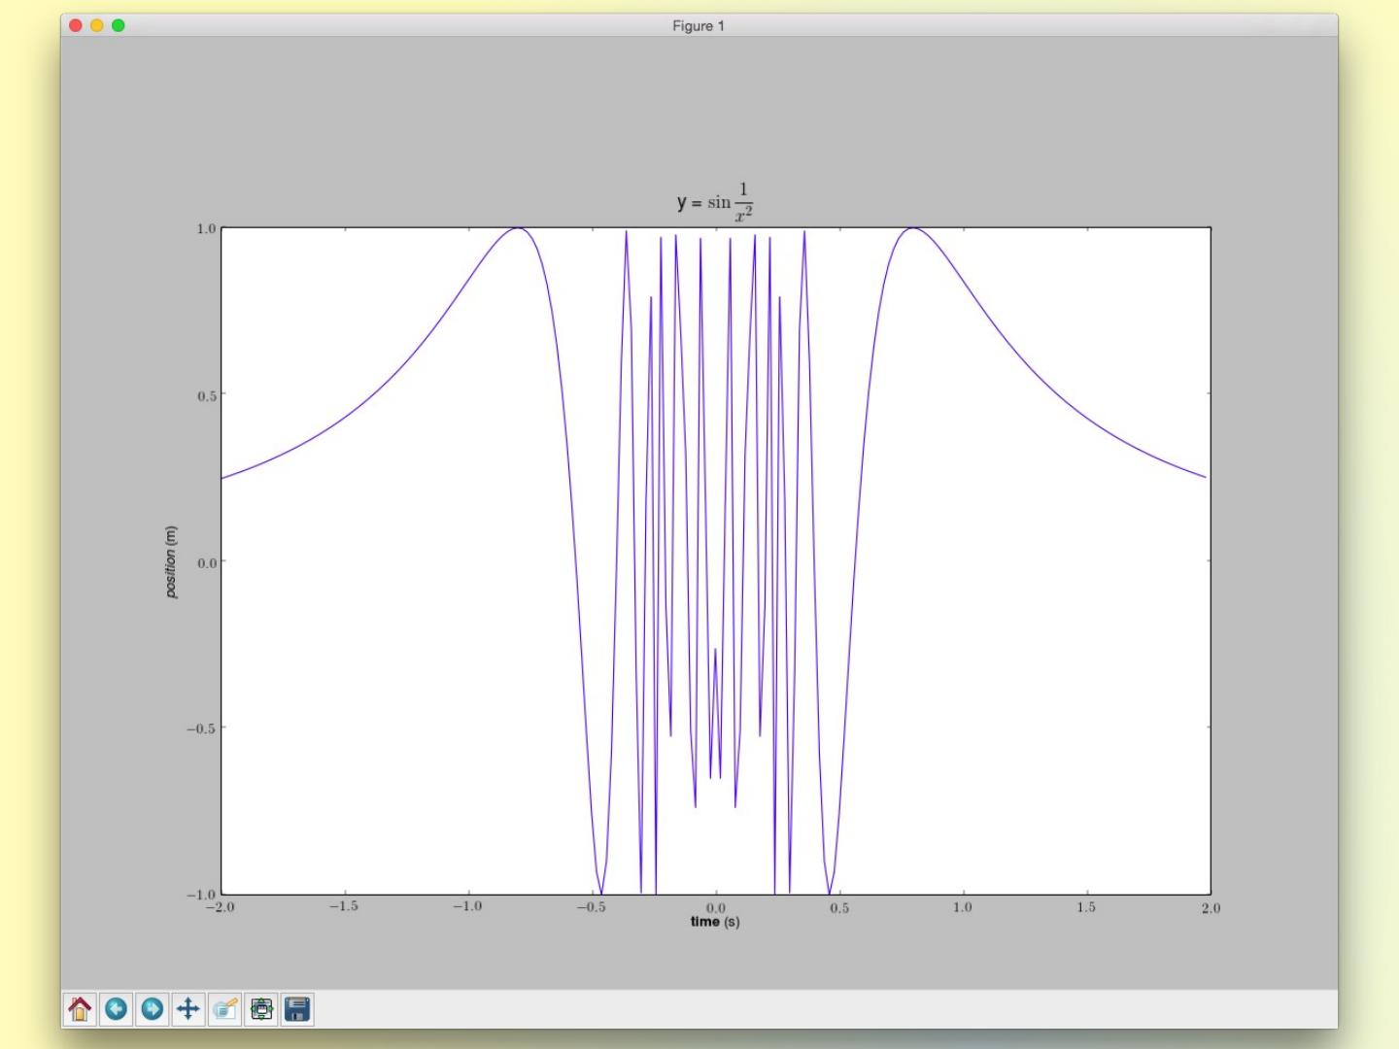Click the curve's right peak near x = 0.8
This screenshot has height=1049, width=1399.
pyautogui.click(x=913, y=229)
